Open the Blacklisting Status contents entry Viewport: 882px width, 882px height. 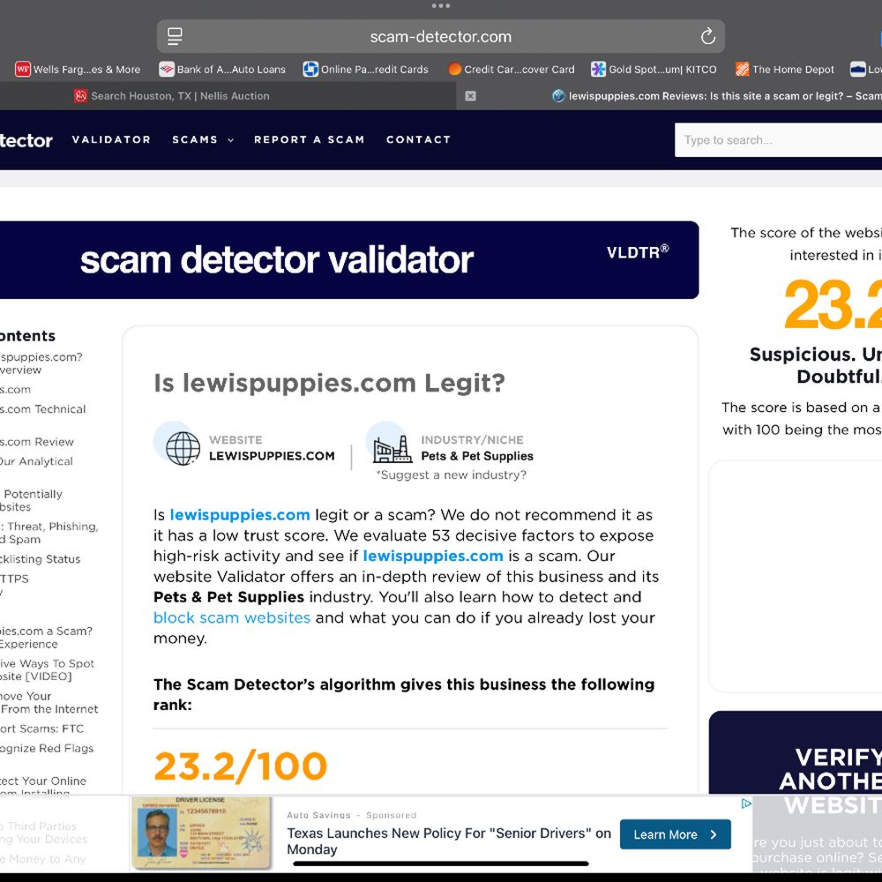click(x=40, y=559)
